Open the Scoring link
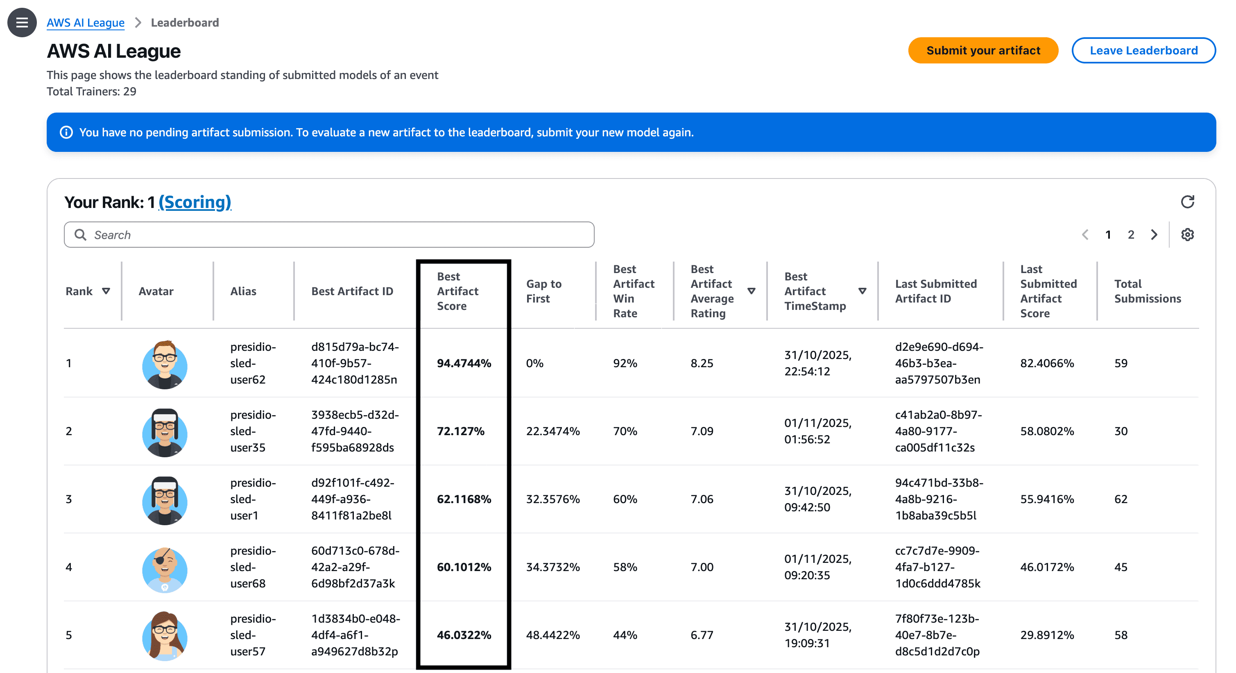1236x673 pixels. pyautogui.click(x=195, y=202)
